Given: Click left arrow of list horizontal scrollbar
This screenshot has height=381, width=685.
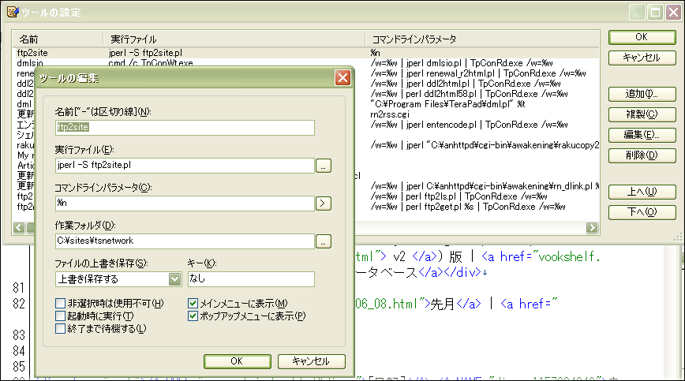Looking at the screenshot, I should pyautogui.click(x=19, y=227).
